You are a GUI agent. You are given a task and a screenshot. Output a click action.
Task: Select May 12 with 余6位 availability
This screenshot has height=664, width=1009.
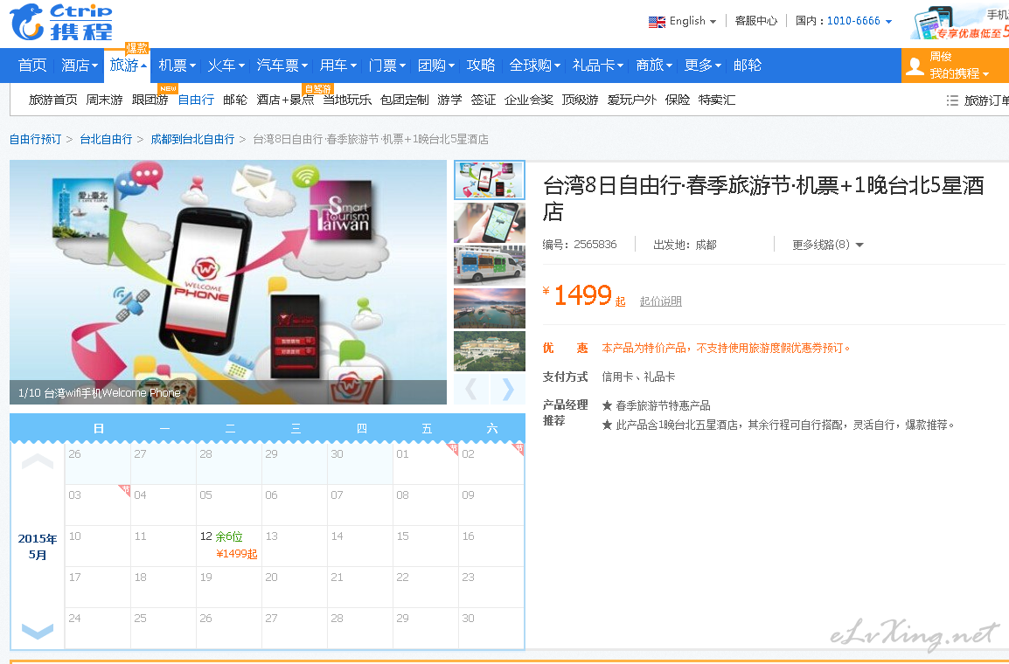[x=229, y=546]
